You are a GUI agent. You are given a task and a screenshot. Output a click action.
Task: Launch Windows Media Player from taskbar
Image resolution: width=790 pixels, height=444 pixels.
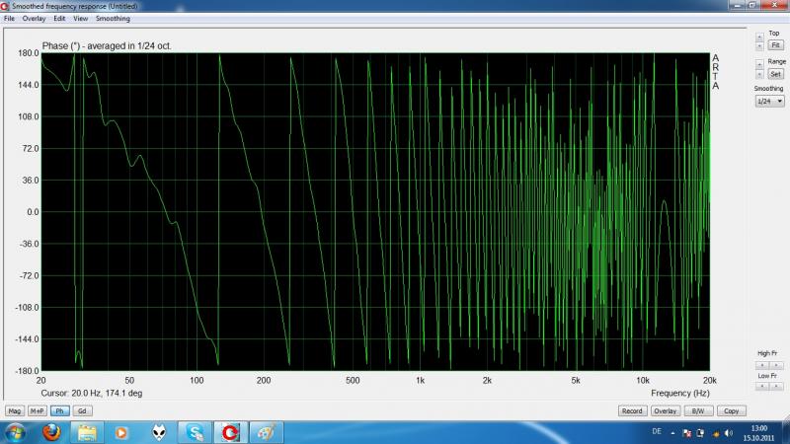coord(122,431)
